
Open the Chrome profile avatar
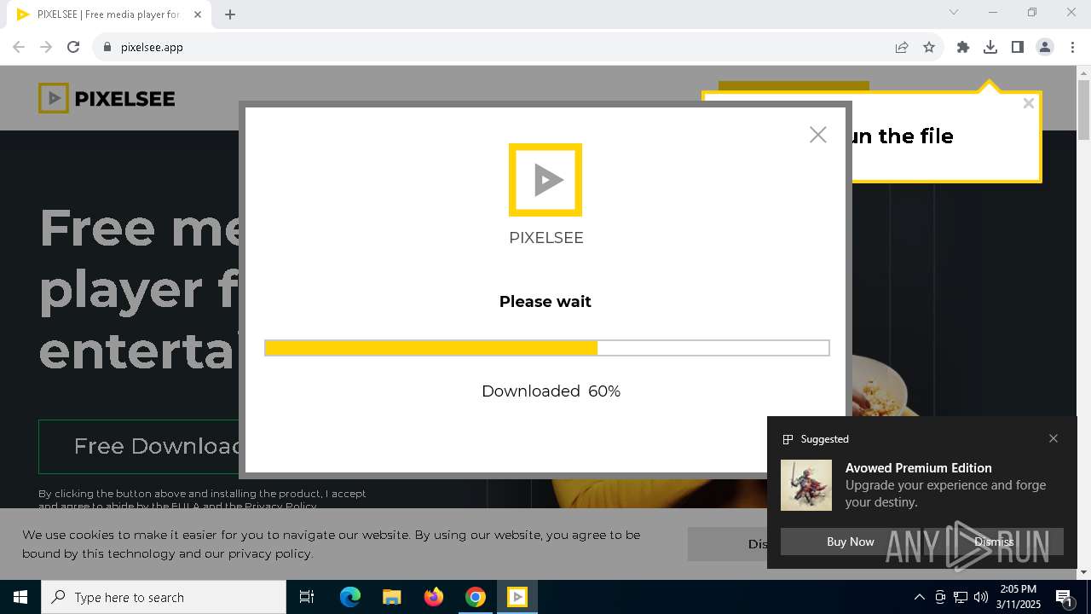pyautogui.click(x=1045, y=47)
